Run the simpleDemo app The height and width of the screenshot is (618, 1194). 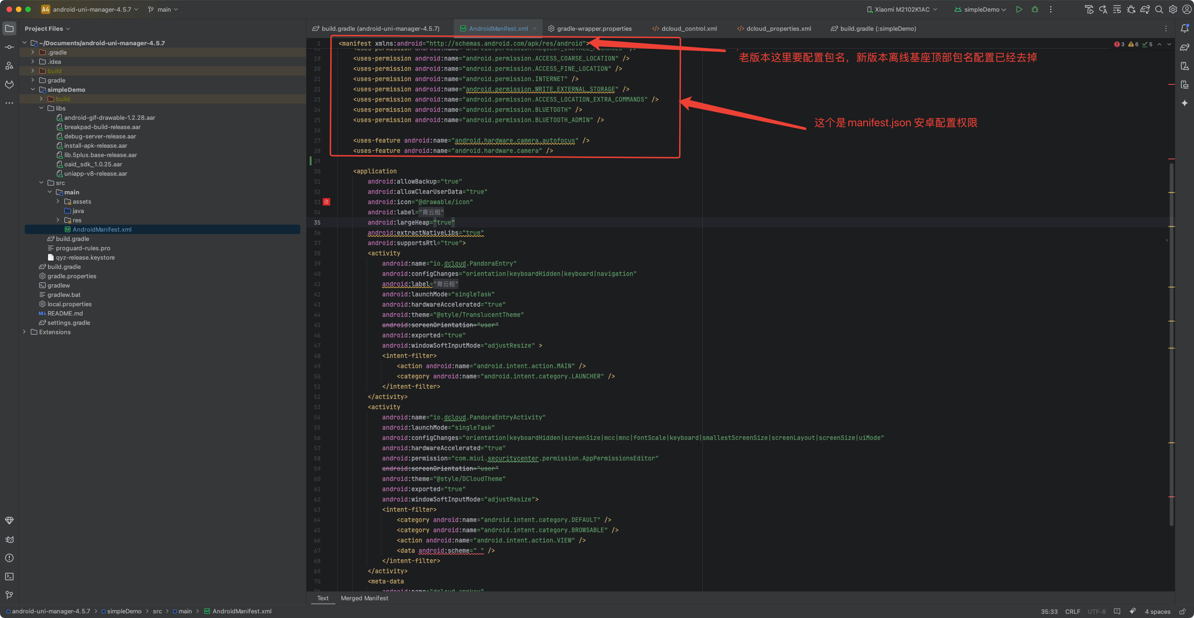click(x=1019, y=9)
